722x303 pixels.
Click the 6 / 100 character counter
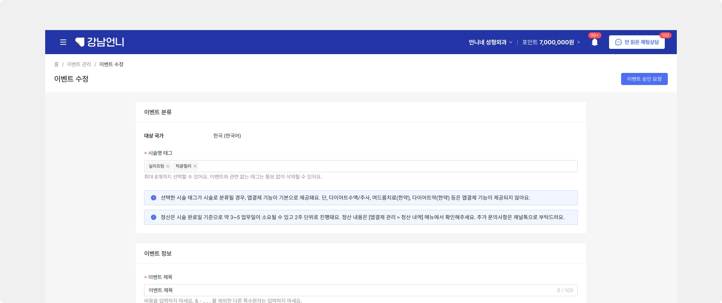click(x=565, y=290)
